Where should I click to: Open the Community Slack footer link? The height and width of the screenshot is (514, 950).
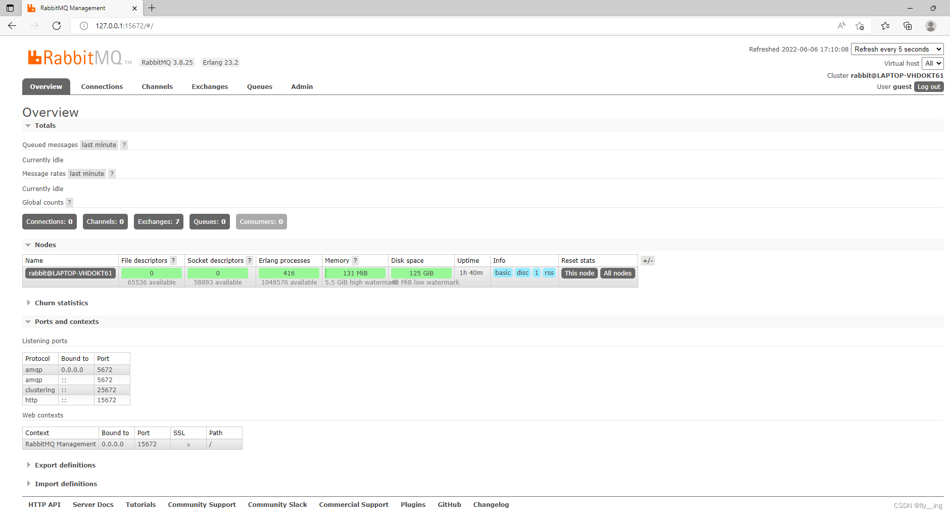coord(277,505)
